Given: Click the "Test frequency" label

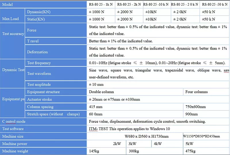Looking at the screenshot, I should [x=39, y=63].
